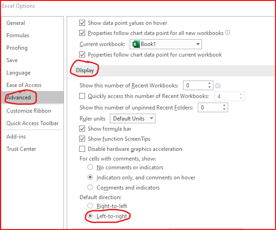Screen dimensions: 276x230
Task: Click the 'For cells with comments, show:' label
Action: (x=118, y=159)
